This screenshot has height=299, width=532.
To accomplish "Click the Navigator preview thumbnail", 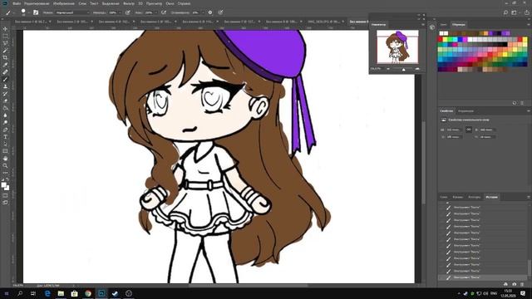I will coord(397,47).
